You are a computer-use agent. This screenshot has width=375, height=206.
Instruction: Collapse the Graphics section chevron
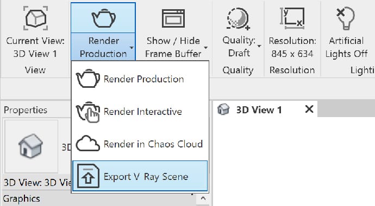(x=203, y=198)
